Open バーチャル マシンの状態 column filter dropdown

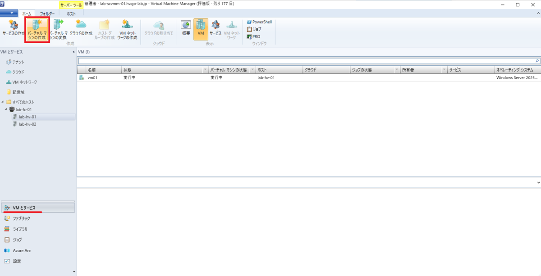pos(252,70)
